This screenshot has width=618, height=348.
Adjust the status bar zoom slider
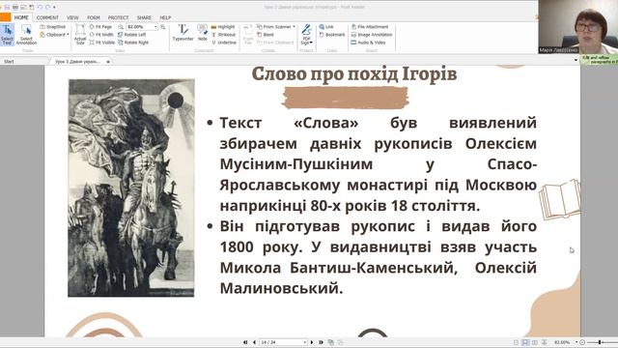pyautogui.click(x=601, y=342)
